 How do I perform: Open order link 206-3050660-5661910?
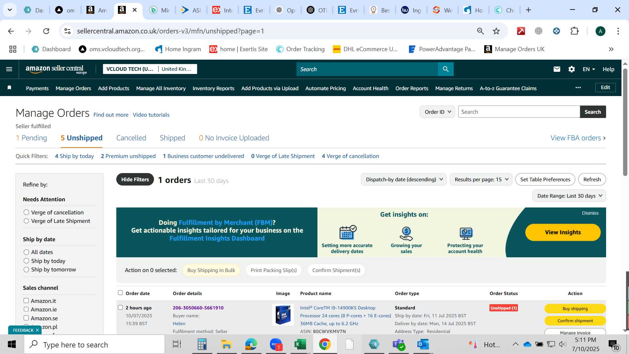[x=198, y=308]
